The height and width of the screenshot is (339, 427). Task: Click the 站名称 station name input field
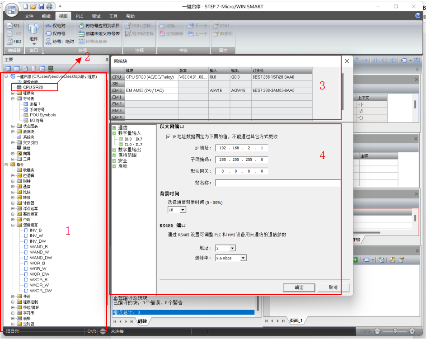[277, 183]
